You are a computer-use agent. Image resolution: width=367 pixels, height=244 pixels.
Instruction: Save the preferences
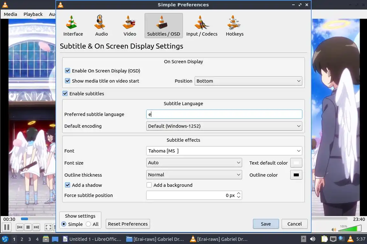click(x=266, y=224)
